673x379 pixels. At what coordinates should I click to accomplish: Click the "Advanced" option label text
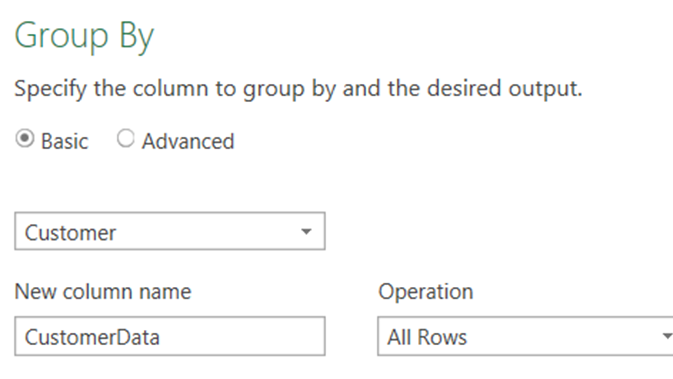(x=188, y=141)
